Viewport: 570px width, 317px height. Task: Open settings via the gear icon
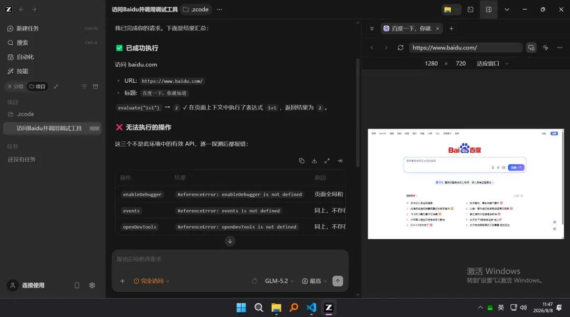pos(92,285)
